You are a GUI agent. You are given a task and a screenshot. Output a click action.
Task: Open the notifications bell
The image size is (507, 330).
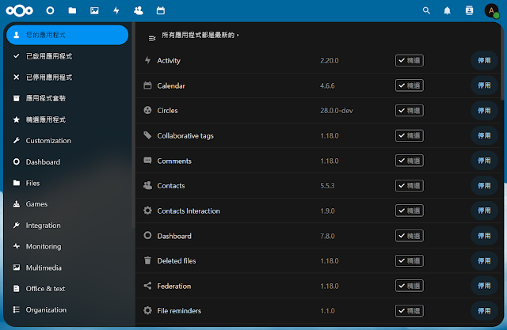pos(447,10)
